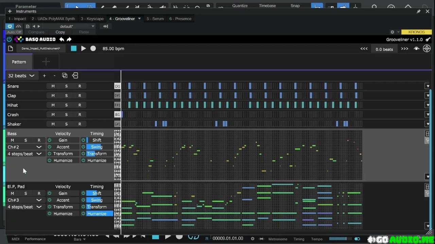Switch to the 1 - Impact tab

(x=17, y=19)
